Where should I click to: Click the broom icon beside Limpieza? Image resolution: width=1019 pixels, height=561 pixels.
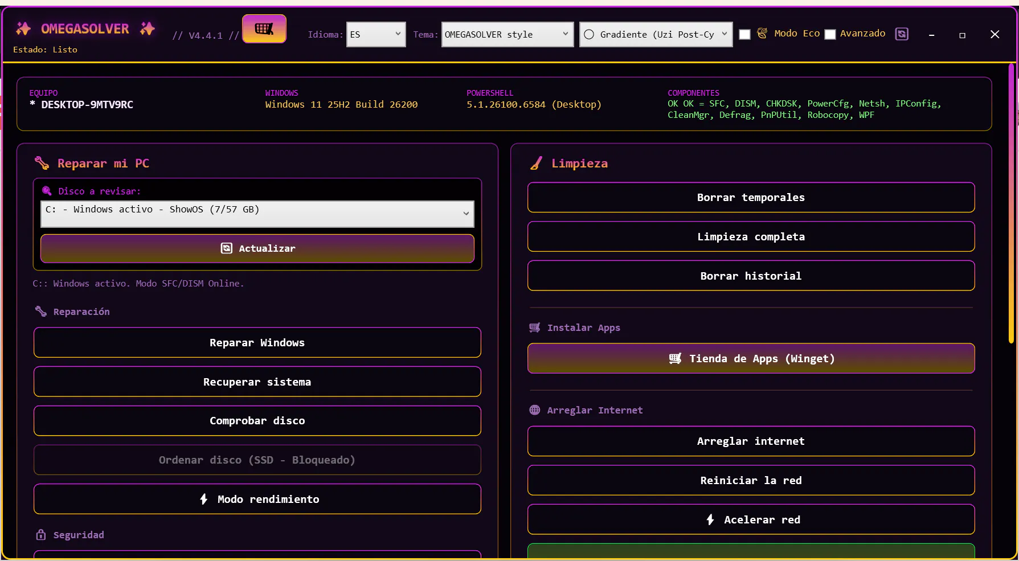coord(536,163)
